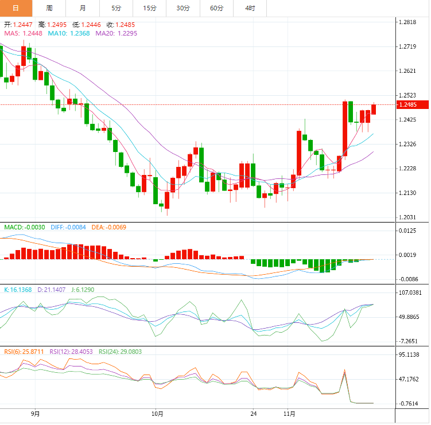Select the 周 weekly timeframe tab
The width and height of the screenshot is (431, 425).
pyautogui.click(x=49, y=8)
